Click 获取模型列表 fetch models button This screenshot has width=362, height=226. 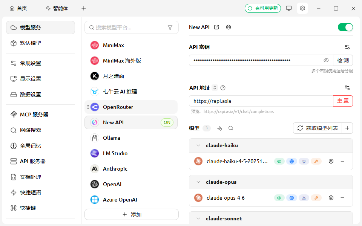click(x=318, y=128)
